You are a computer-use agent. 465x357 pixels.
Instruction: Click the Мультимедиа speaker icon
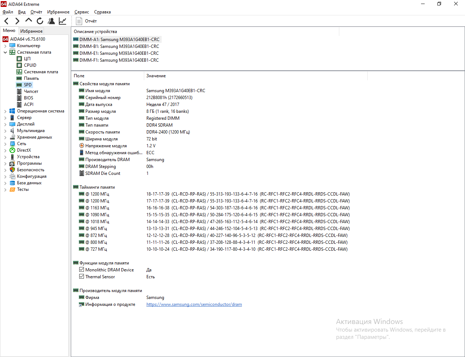pyautogui.click(x=12, y=131)
